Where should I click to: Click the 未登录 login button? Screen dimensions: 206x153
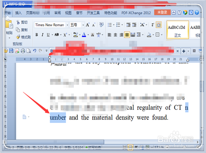click(x=162, y=12)
